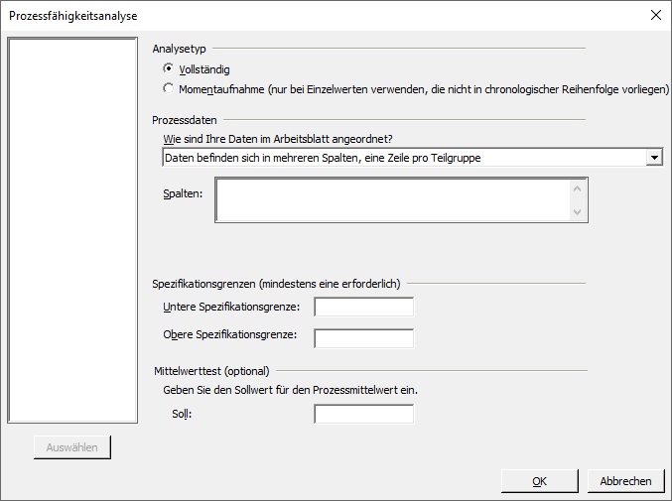Viewport: 672px width, 501px height.
Task: Click the empty column list box on the left
Action: tap(72, 230)
